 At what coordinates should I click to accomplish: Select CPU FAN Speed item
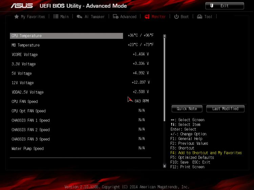click(x=25, y=102)
